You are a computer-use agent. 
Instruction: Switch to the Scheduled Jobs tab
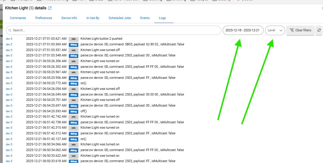coord(120,18)
